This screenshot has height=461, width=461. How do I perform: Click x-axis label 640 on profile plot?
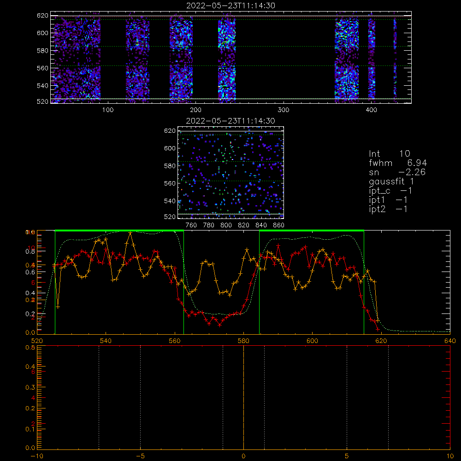click(450, 341)
